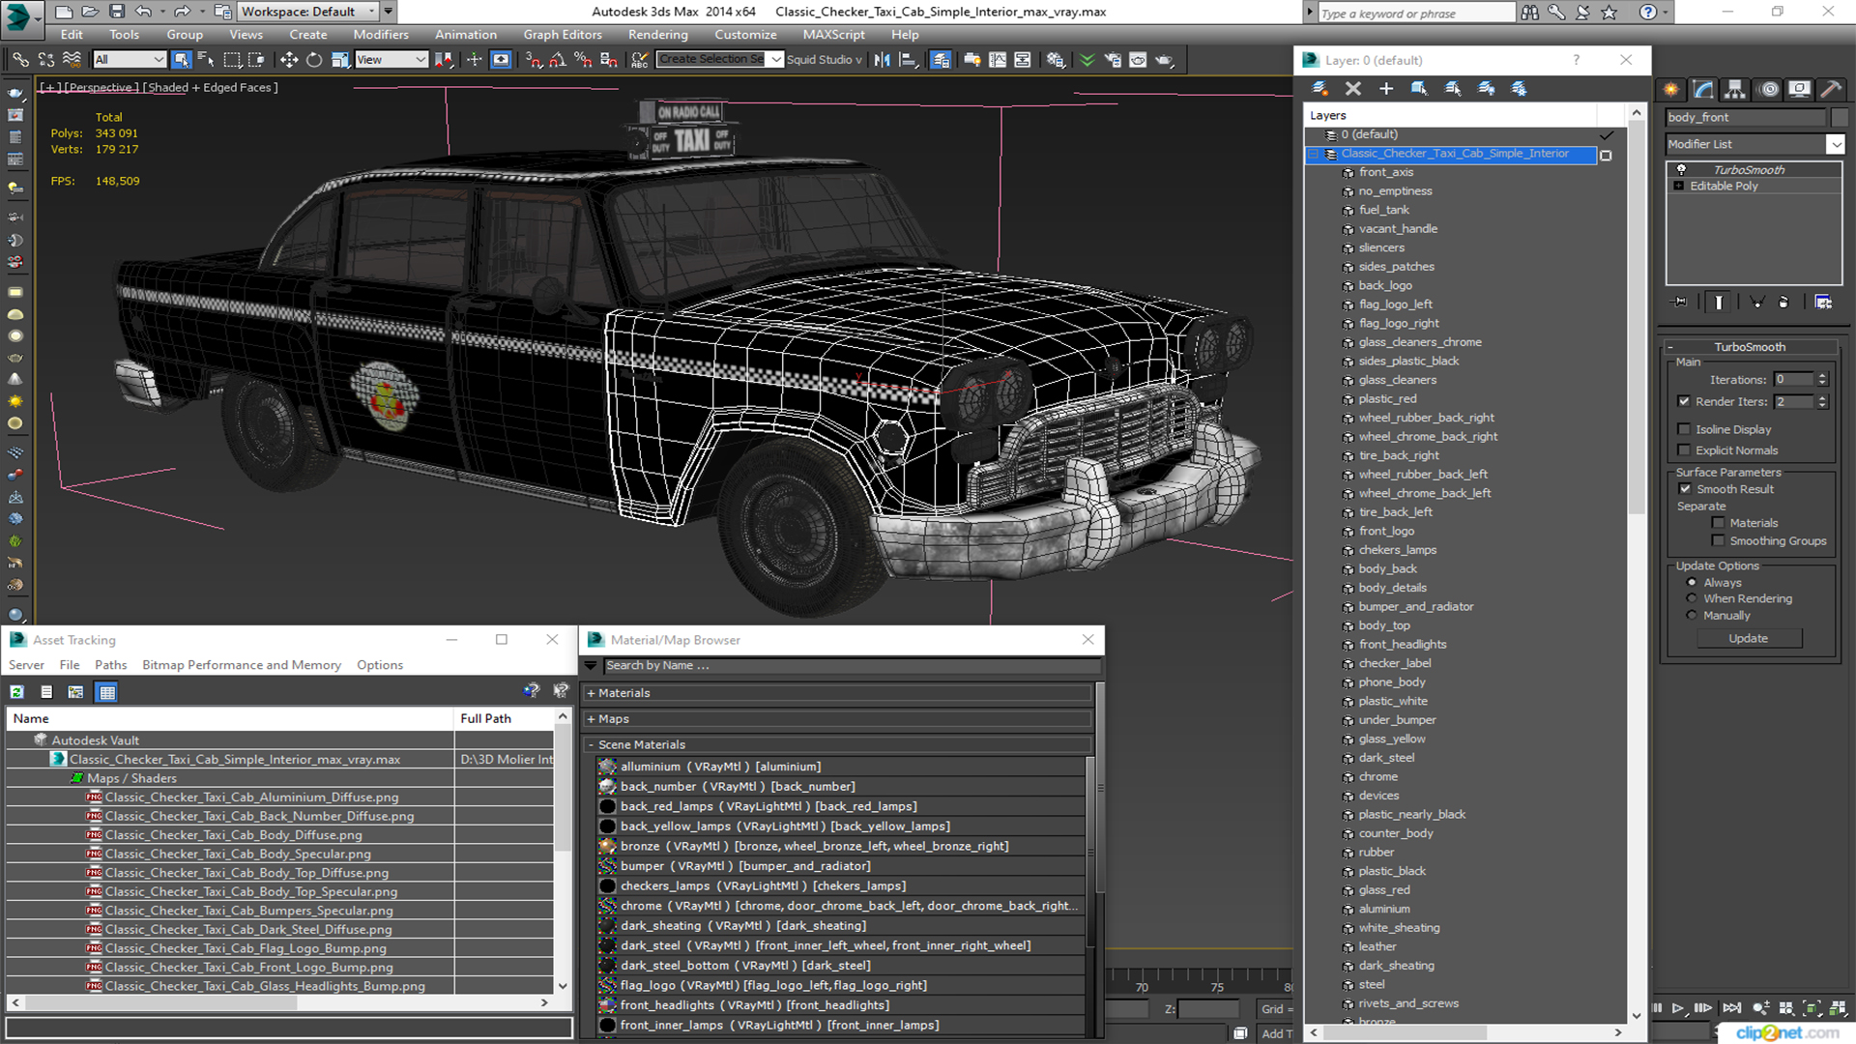1856x1044 pixels.
Task: Click the Pin Stack icon
Action: (1680, 303)
